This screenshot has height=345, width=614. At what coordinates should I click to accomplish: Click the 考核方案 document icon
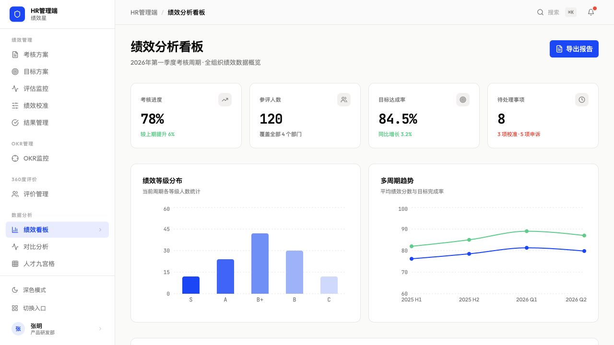[x=15, y=55]
